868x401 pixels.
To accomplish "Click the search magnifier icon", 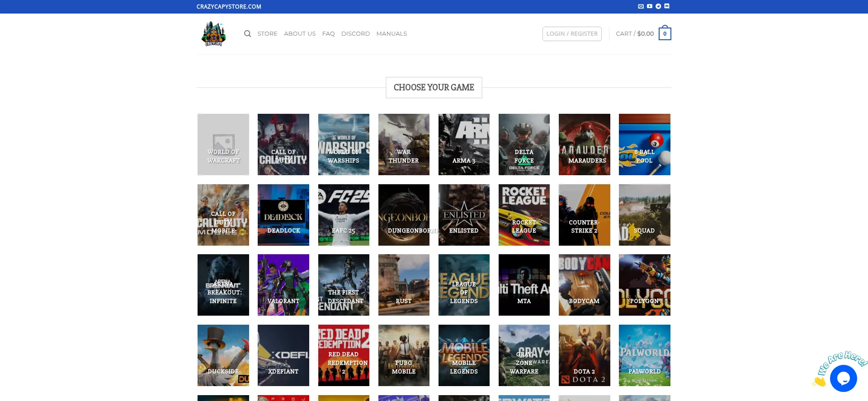I will pyautogui.click(x=247, y=34).
